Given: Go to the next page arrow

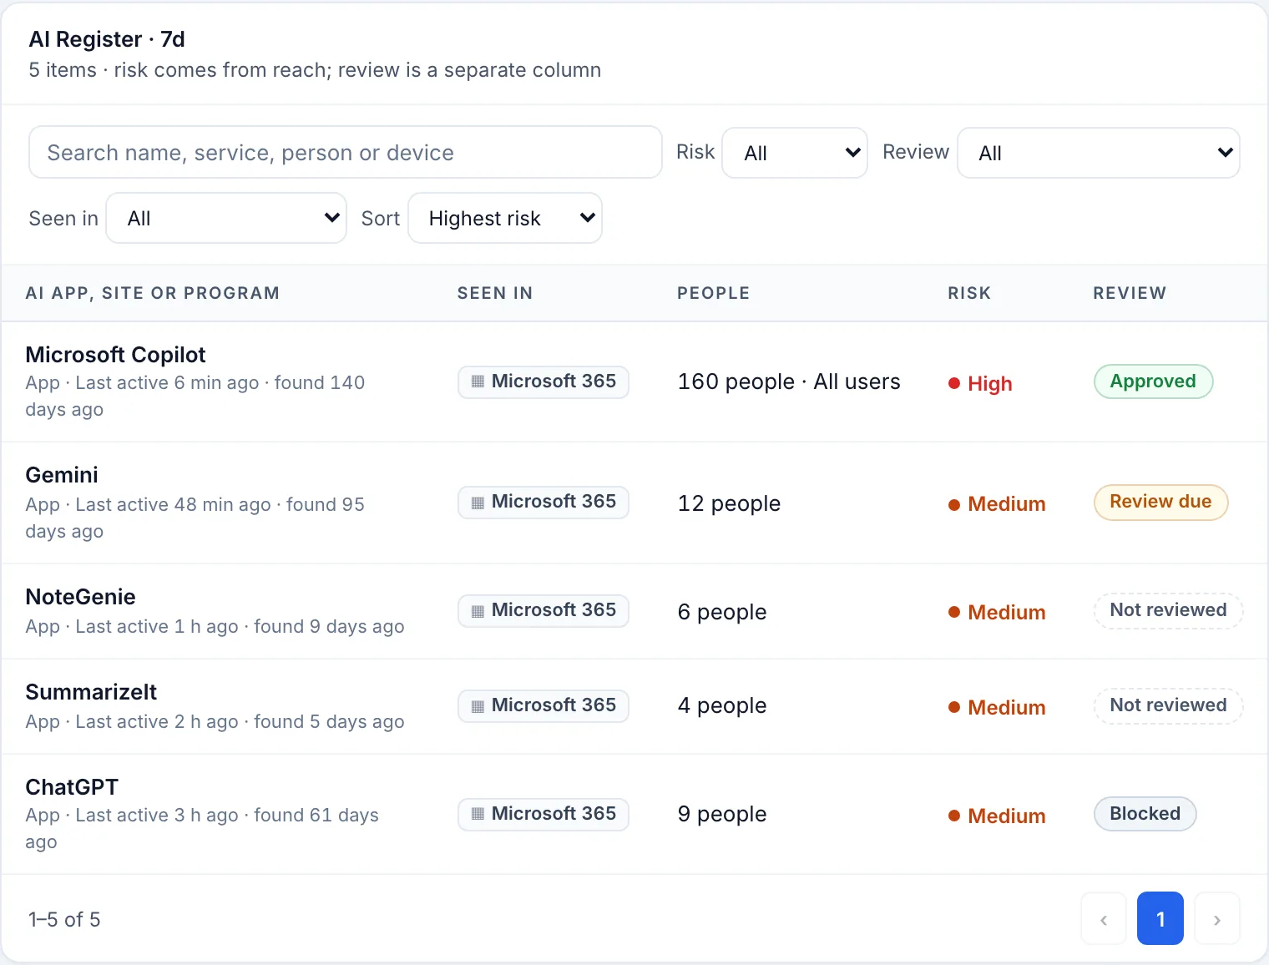Looking at the screenshot, I should [x=1217, y=918].
